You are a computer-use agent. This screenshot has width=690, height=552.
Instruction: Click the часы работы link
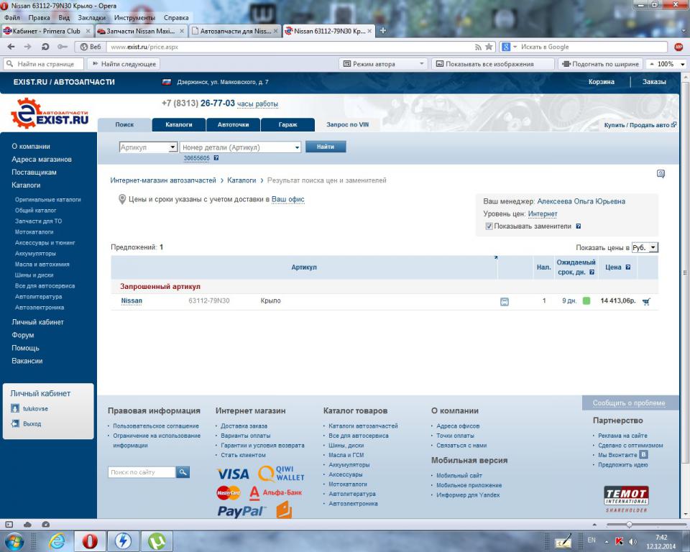257,104
